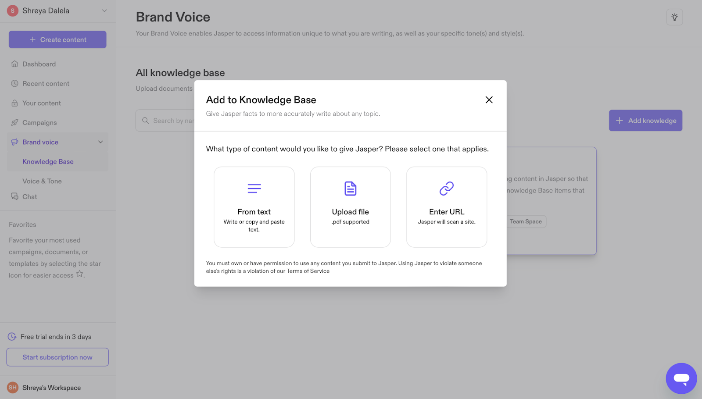Click the Upload file document icon
The width and height of the screenshot is (702, 399).
pyautogui.click(x=351, y=189)
